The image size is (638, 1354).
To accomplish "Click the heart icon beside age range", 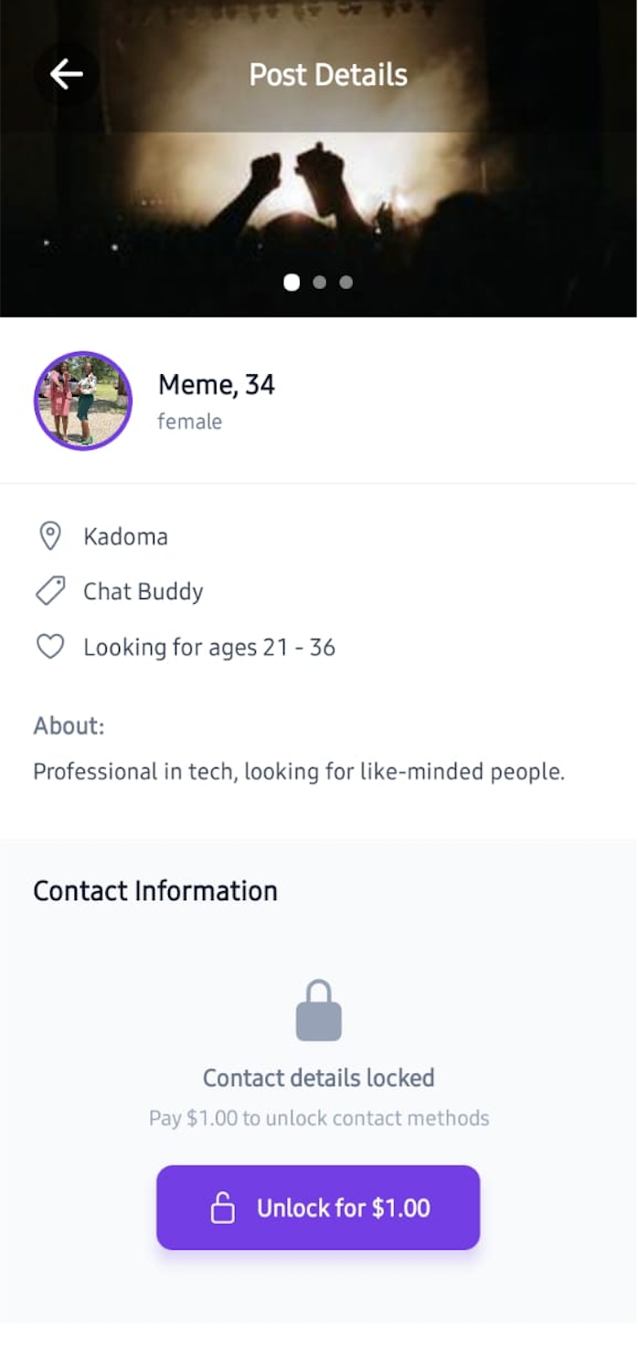I will 50,647.
